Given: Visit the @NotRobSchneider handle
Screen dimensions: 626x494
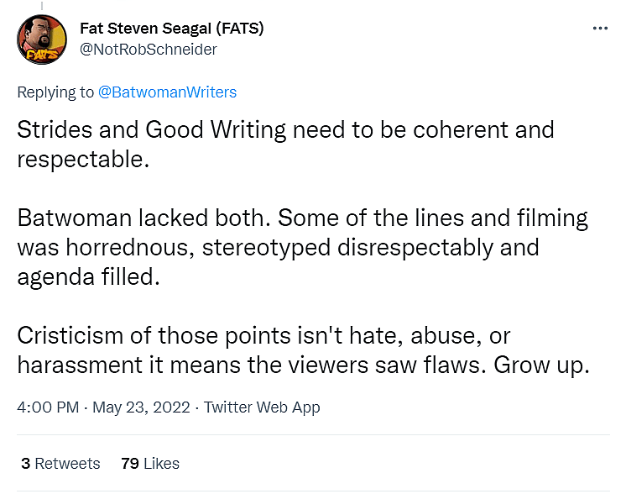Looking at the screenshot, I should (148, 49).
